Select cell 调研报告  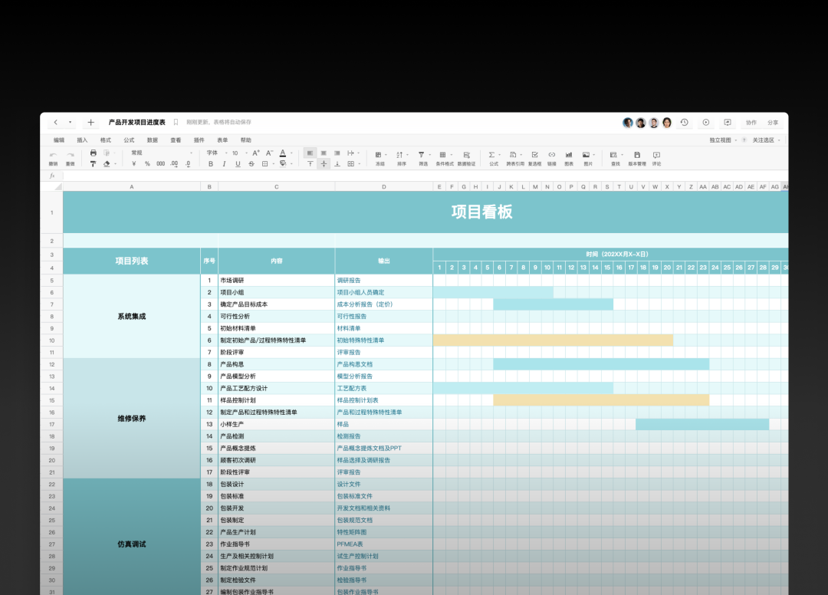tap(384, 281)
